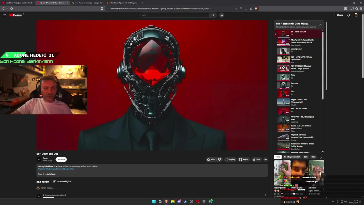Viewport: 364px width, 205px height.
Task: Save video with Kaydet button
Action: point(244,159)
